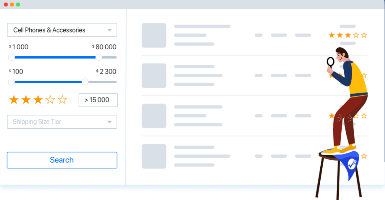The image size is (385, 200).
Task: Click the $100 slider left handle
Action: (12, 82)
